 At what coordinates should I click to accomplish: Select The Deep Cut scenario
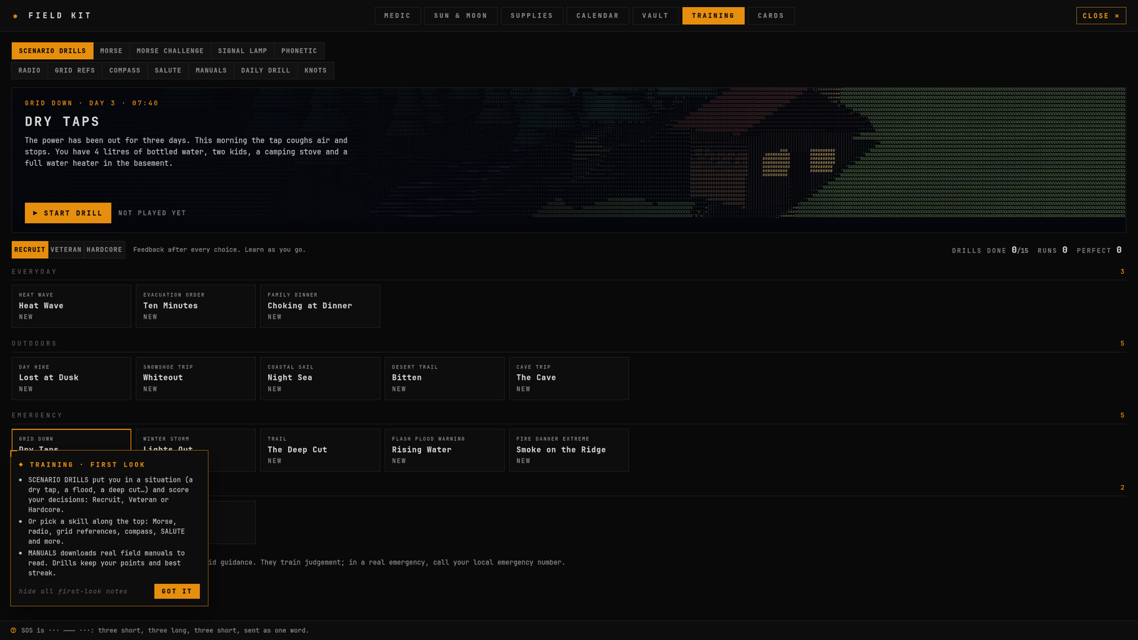click(320, 450)
